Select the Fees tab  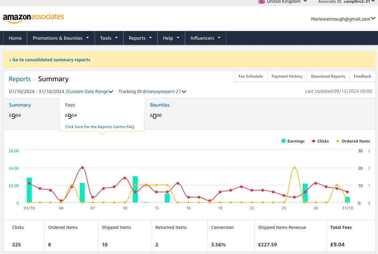point(102,115)
